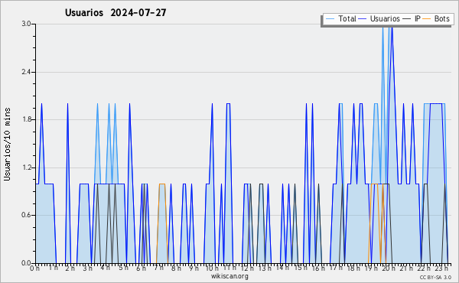Click the '17 h' x-axis label
This screenshot has width=459, height=283.
point(336,268)
